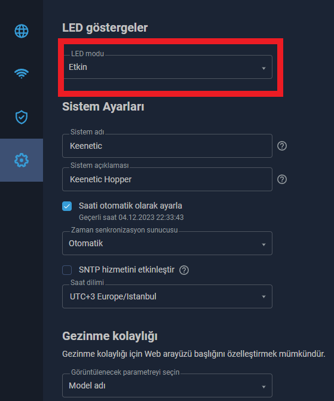This screenshot has height=401, width=334.
Task: Click the LED modu dropdown arrow
Action: [263, 68]
